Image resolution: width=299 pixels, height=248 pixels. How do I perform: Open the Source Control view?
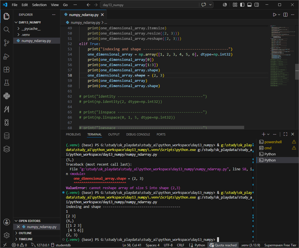tap(6, 43)
